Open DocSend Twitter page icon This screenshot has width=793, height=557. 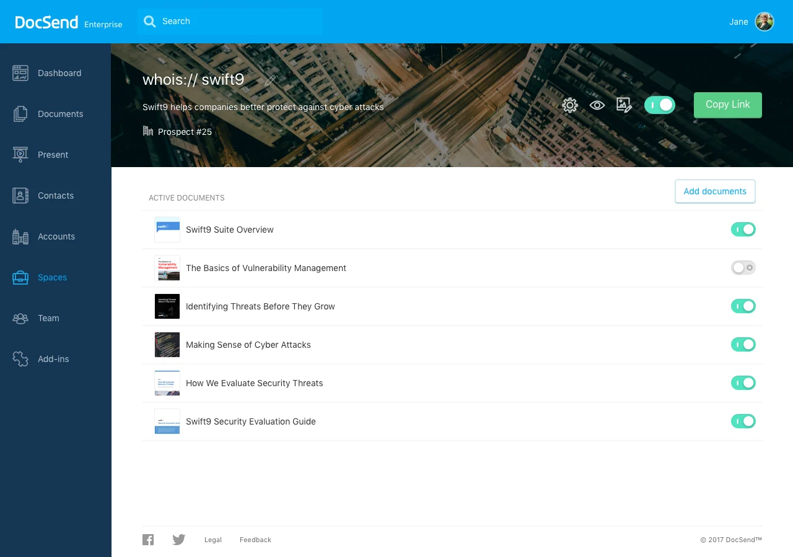click(x=179, y=540)
